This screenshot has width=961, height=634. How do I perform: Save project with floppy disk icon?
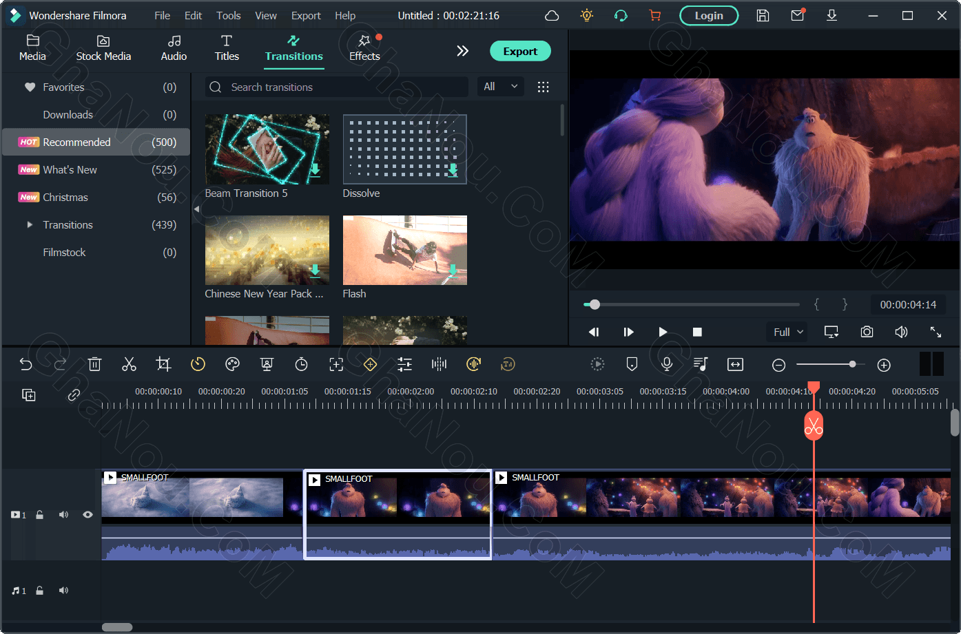763,15
